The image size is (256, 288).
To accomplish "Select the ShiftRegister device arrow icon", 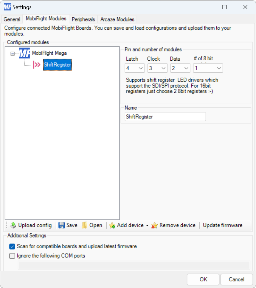I will point(37,65).
